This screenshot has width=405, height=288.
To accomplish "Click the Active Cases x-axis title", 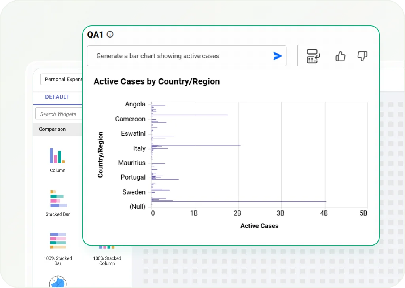I will click(x=259, y=226).
